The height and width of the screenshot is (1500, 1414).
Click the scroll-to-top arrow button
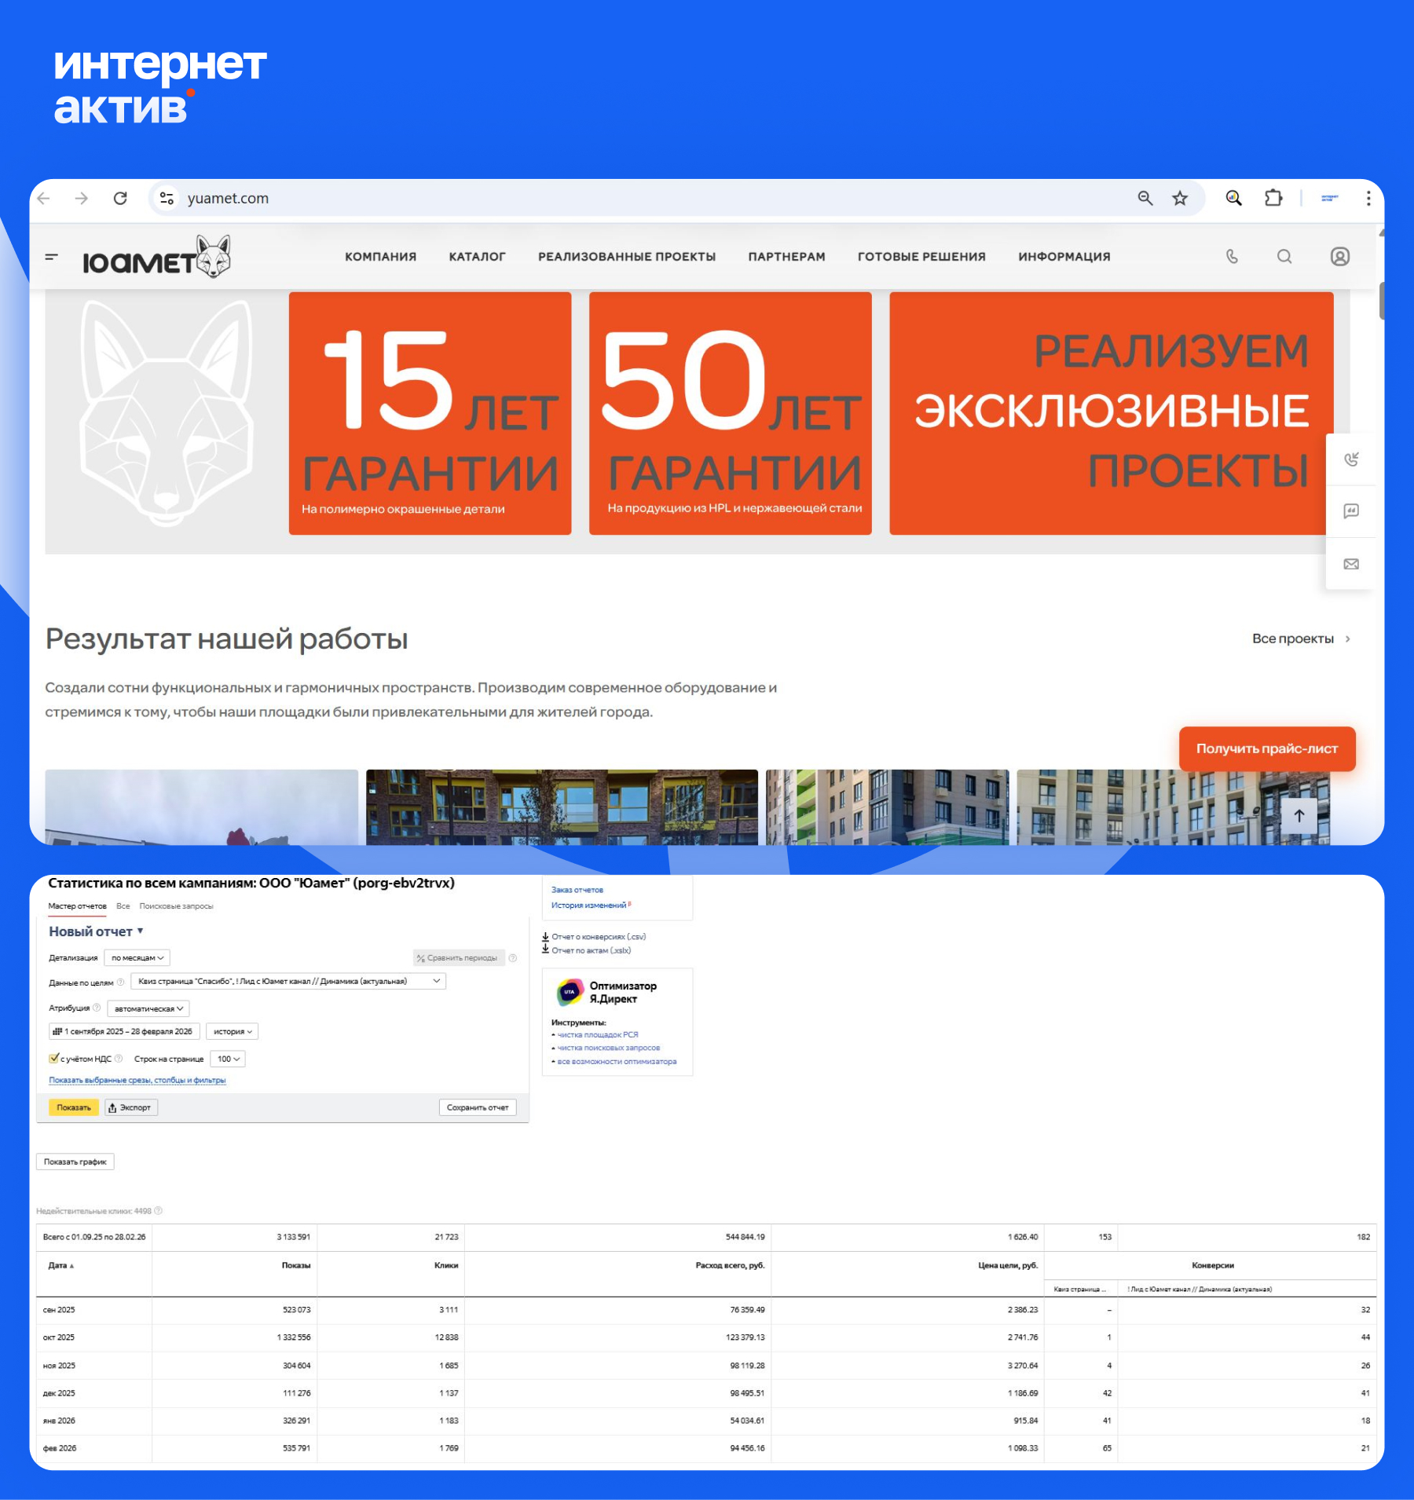click(1299, 816)
